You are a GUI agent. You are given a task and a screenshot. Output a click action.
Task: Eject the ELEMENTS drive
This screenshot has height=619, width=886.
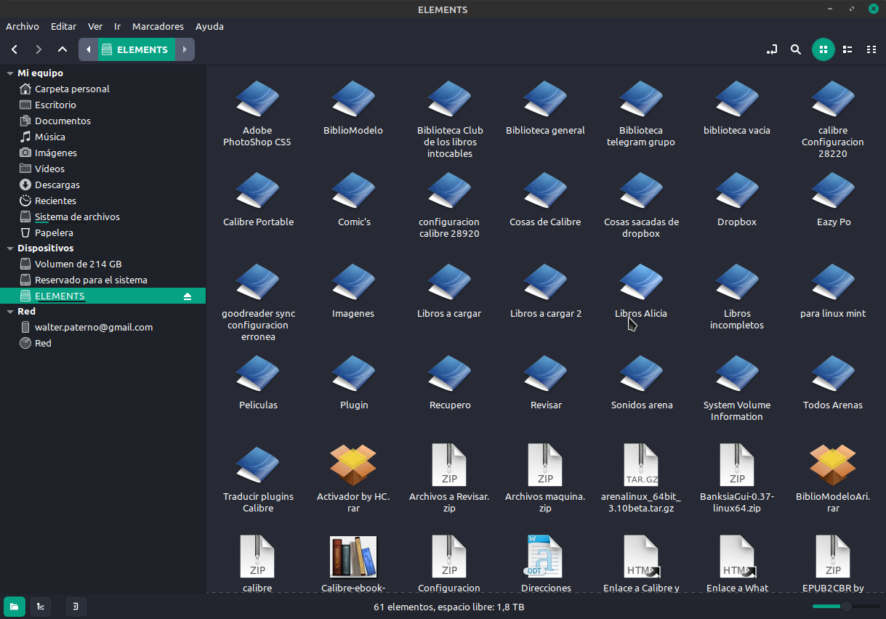click(x=188, y=296)
